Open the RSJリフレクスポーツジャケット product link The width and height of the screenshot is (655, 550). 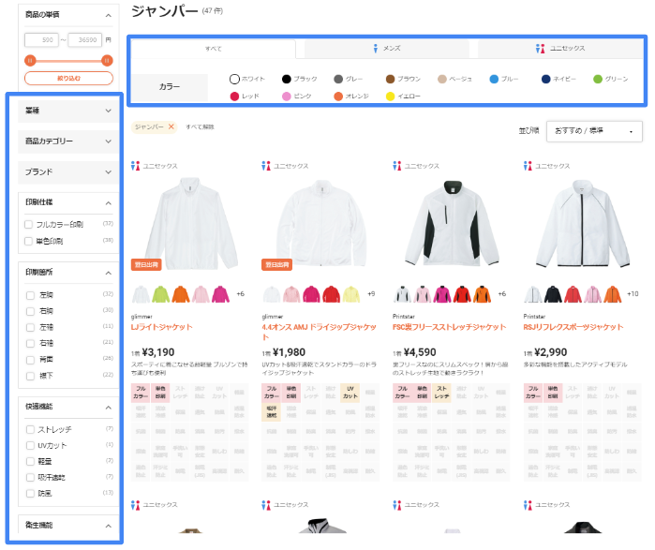tap(573, 327)
